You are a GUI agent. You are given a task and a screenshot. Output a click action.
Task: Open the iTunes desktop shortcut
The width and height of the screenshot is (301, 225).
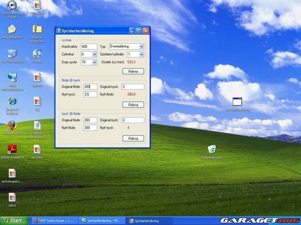click(37, 53)
